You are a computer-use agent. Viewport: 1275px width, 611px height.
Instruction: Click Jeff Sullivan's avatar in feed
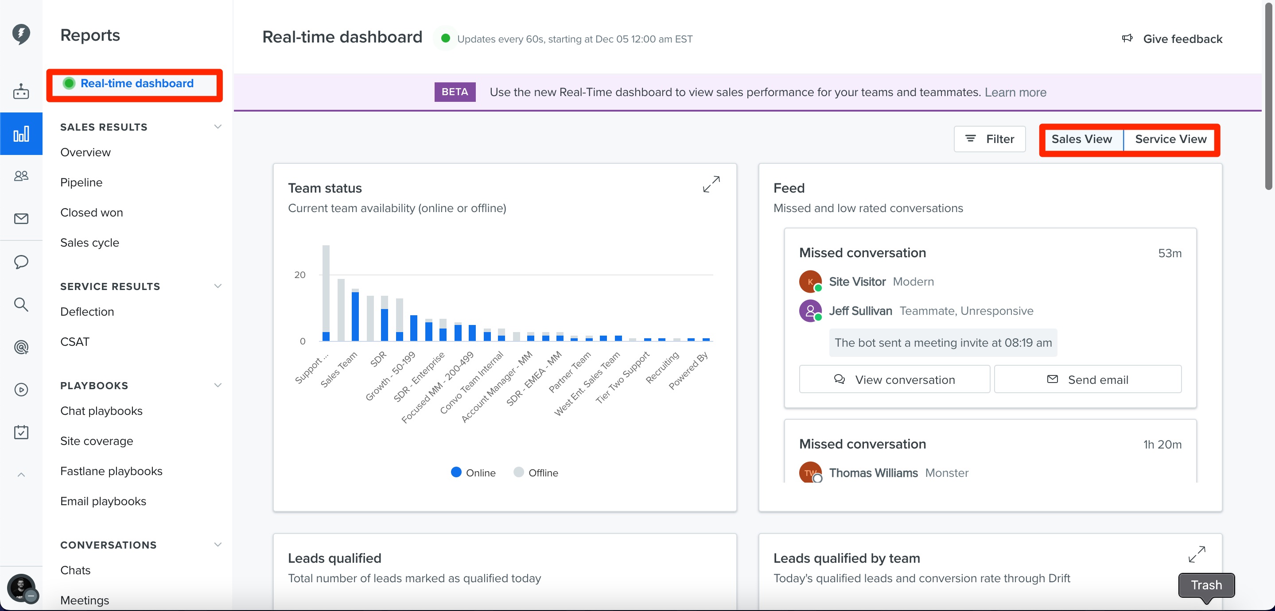[x=810, y=311]
